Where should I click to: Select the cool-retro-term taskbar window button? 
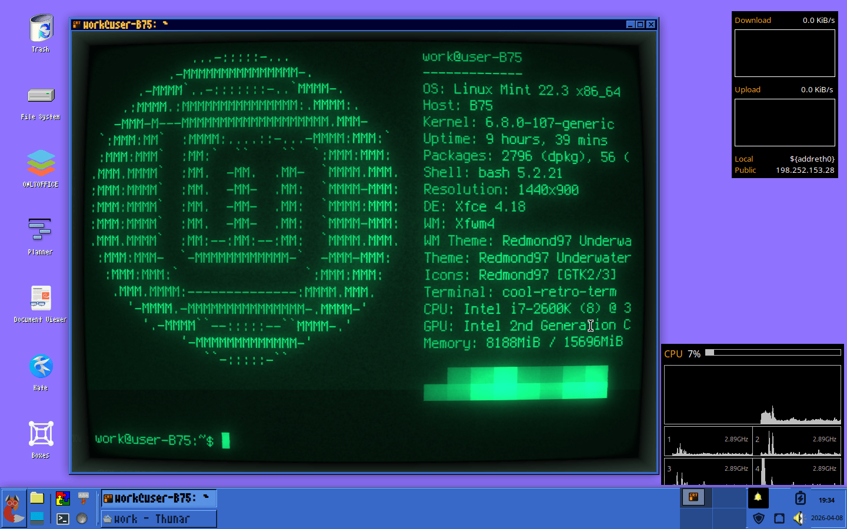[x=159, y=498]
